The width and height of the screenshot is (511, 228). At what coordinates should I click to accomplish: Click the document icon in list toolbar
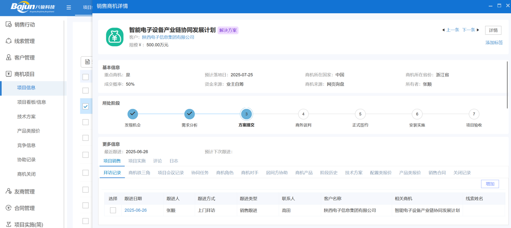pyautogui.click(x=87, y=62)
